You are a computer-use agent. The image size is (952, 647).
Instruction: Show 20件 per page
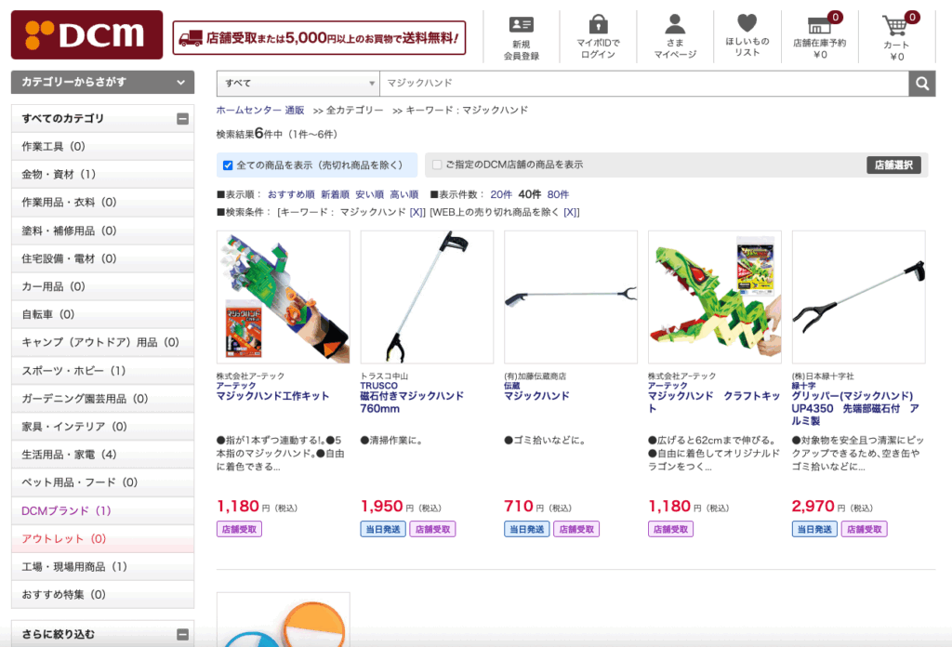tap(501, 194)
